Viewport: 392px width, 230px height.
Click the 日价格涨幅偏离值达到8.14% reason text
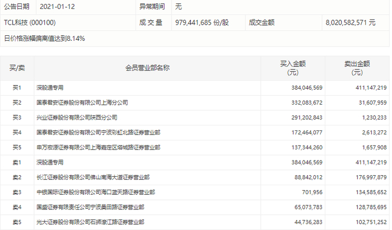click(x=44, y=39)
